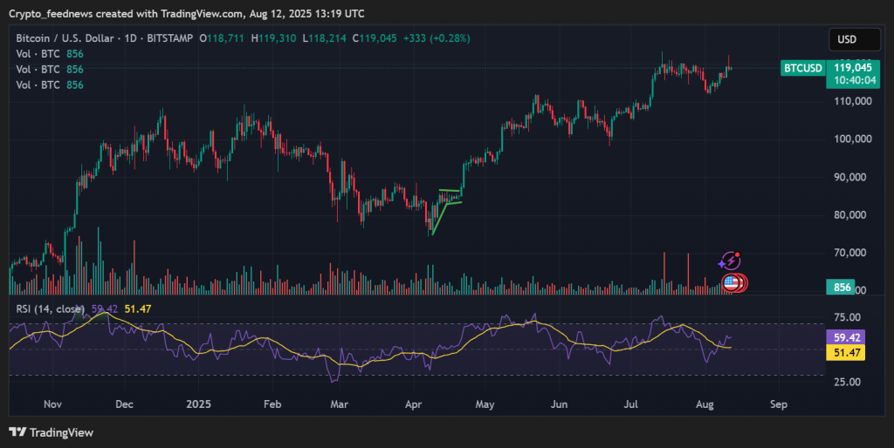Click the BTCUSD symbol price label
The height and width of the screenshot is (448, 894).
coord(801,67)
